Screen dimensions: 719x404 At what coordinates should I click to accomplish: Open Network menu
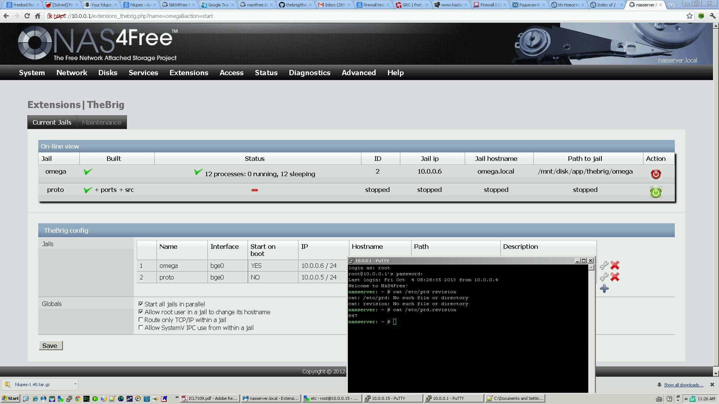(x=72, y=73)
